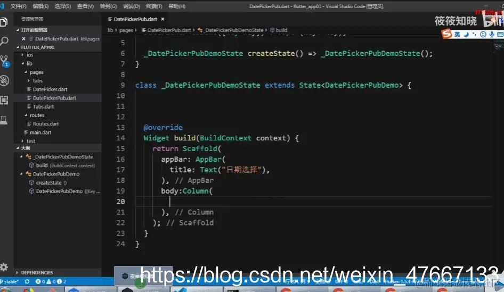Click pages in breadcrumb path
The height and width of the screenshot is (292, 504).
point(126,30)
